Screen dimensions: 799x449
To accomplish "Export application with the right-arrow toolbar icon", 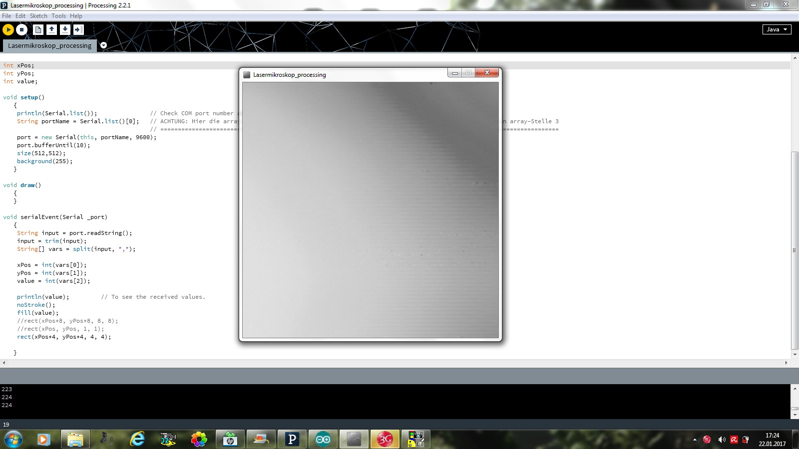I will coord(78,30).
